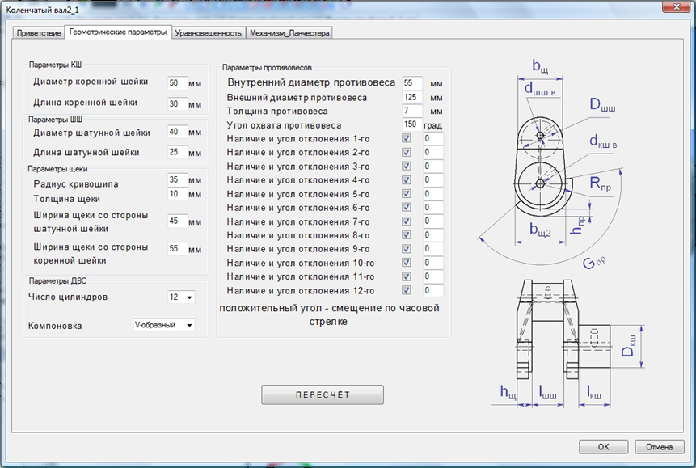Toggle the 9-го counterweight presence checkbox
The image size is (696, 468).
click(406, 249)
